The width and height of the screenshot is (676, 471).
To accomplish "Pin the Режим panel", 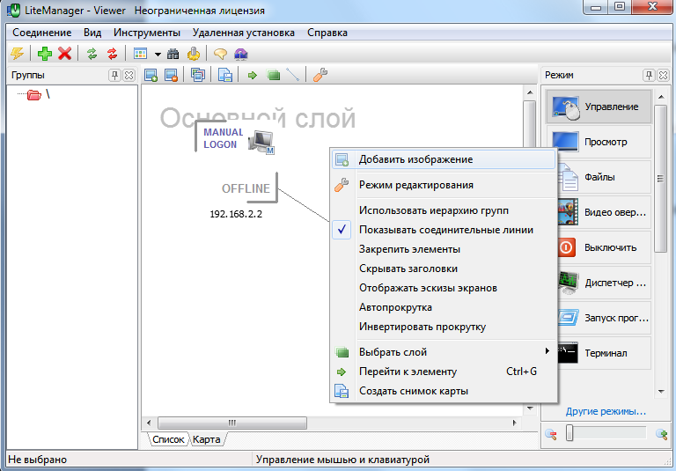I will coord(649,76).
